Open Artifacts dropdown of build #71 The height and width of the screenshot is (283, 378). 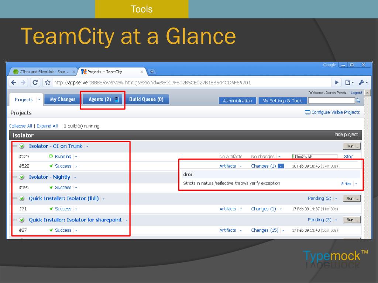(x=241, y=209)
